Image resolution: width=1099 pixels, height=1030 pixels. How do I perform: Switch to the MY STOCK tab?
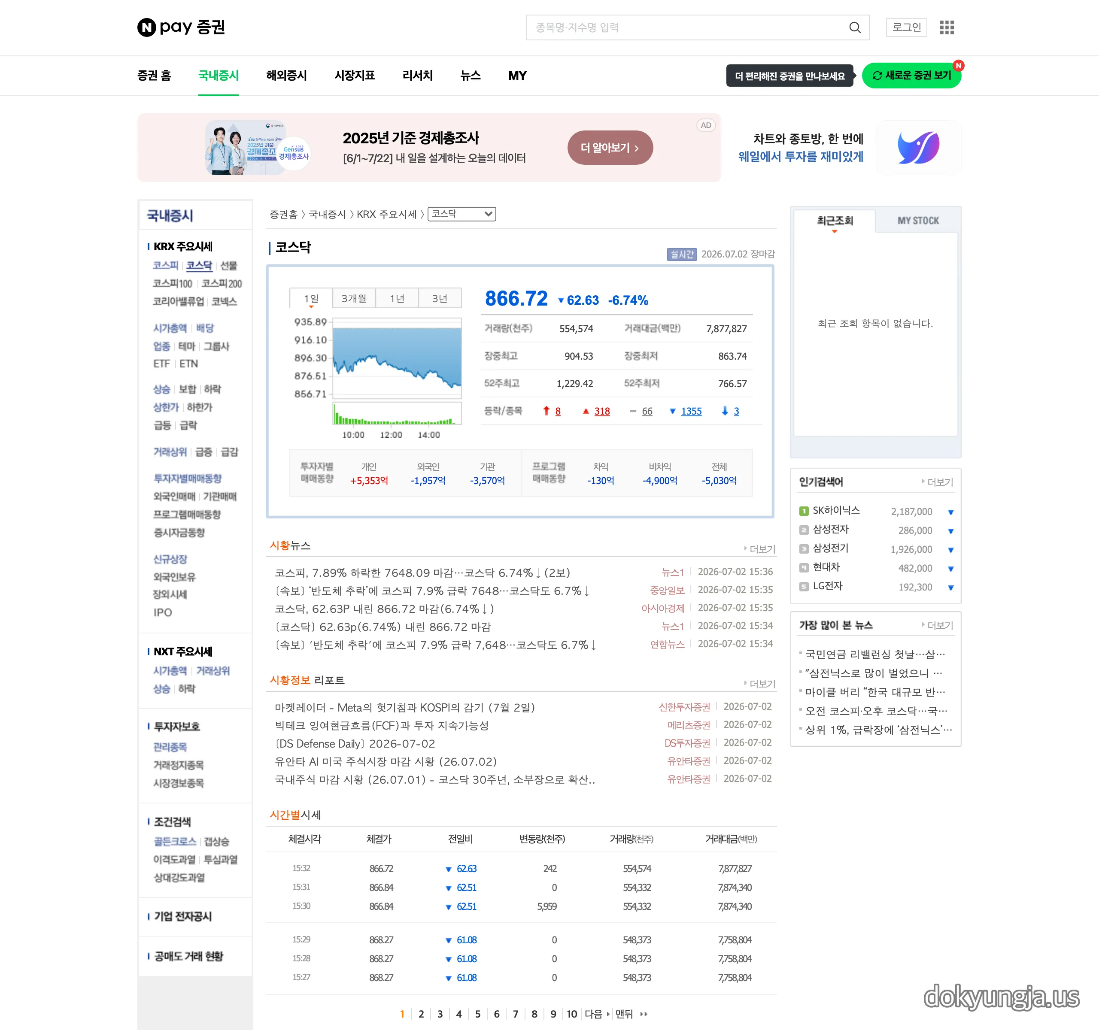pos(918,221)
